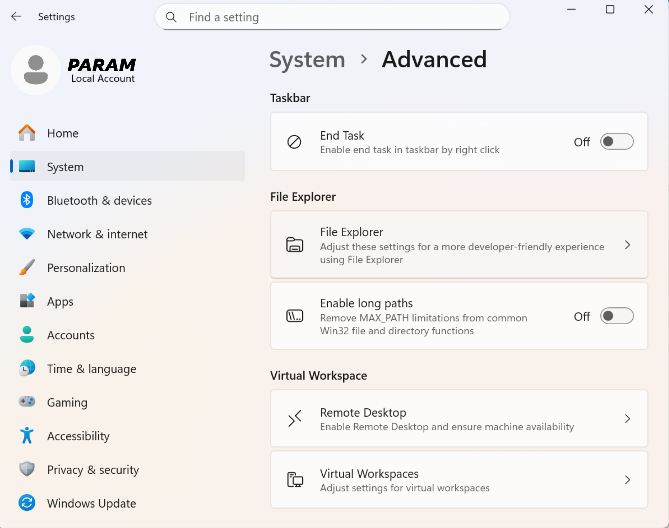669x528 pixels.
Task: Toggle the End Task switch on
Action: tap(617, 141)
